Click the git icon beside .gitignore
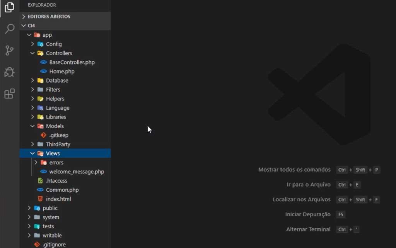 [37, 245]
